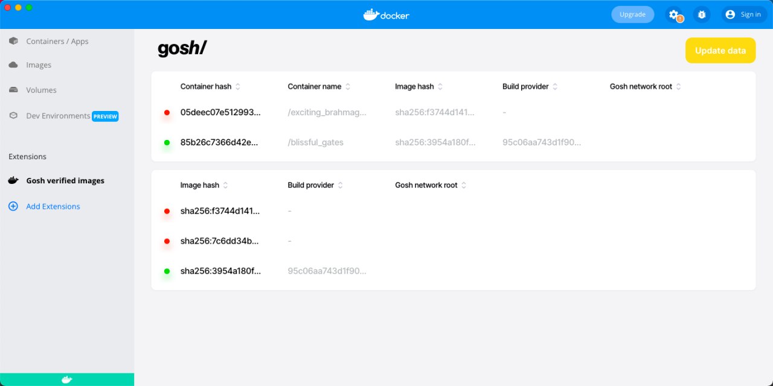Click the Containers / Apps cube icon
The height and width of the screenshot is (386, 773).
pyautogui.click(x=13, y=41)
